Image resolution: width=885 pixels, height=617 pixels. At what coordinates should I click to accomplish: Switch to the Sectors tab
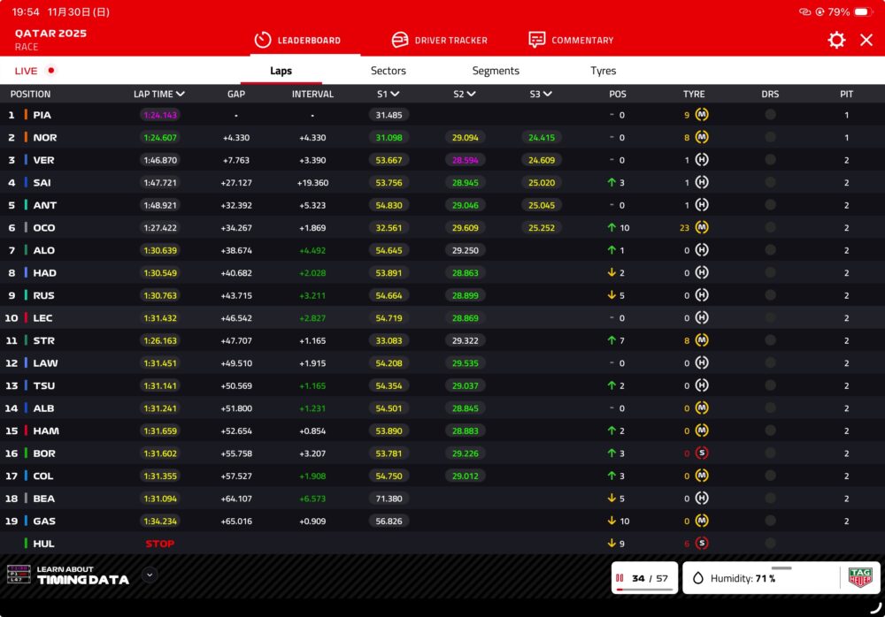(388, 71)
